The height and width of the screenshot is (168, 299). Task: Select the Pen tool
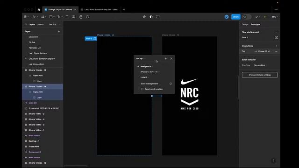pyautogui.click(x=59, y=17)
